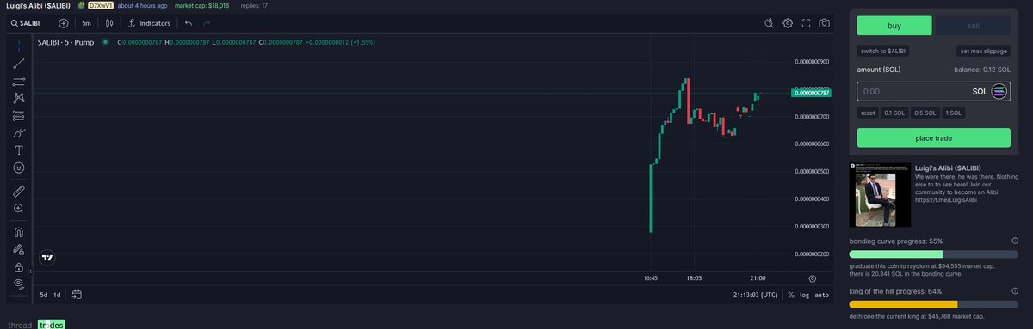Set chart range to 1d
Image resolution: width=1033 pixels, height=329 pixels.
57,295
